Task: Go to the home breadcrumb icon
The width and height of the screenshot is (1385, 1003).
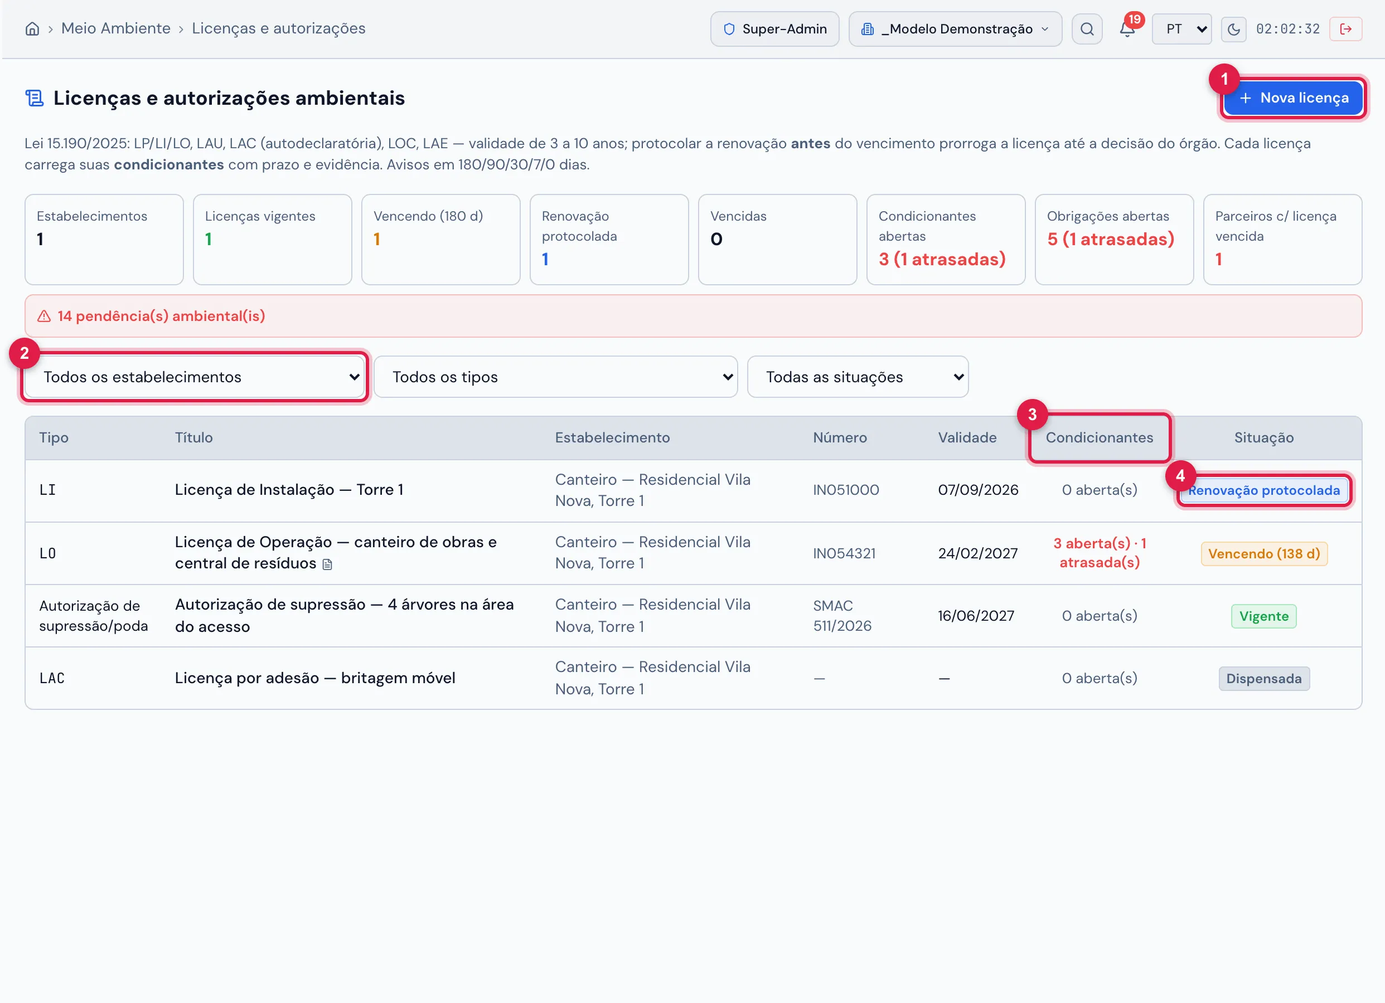Action: click(32, 28)
